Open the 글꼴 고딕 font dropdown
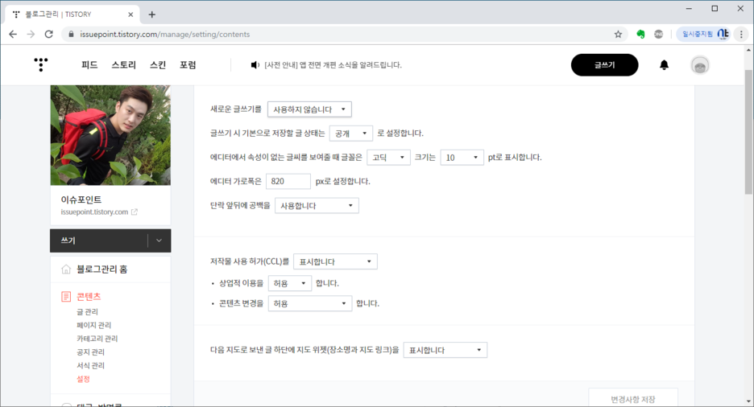 [388, 158]
